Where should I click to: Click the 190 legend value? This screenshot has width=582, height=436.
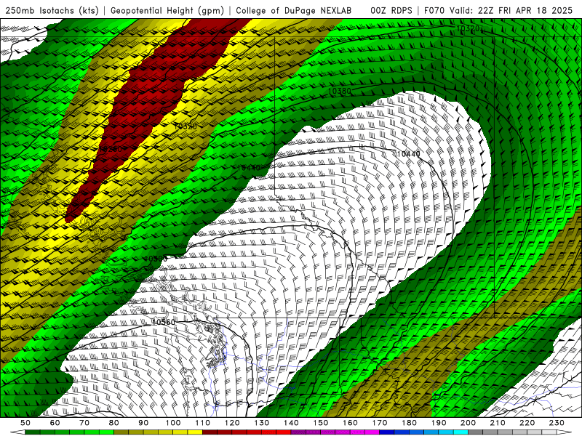[439, 423]
